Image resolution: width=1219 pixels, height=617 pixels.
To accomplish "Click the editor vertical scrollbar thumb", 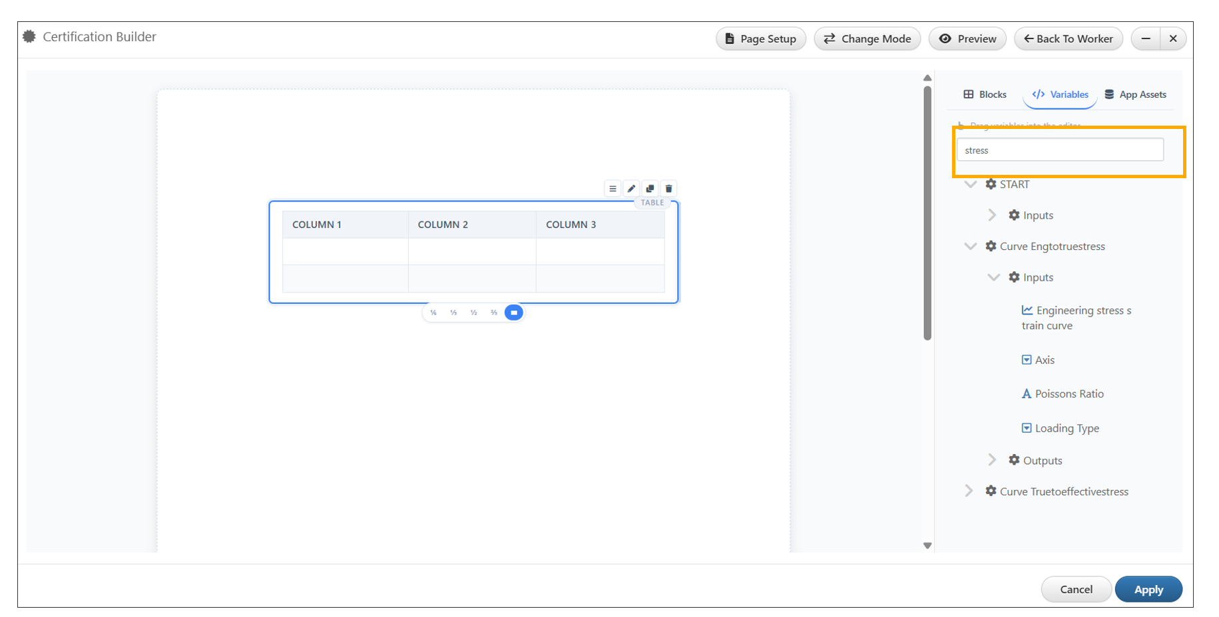I will [927, 213].
